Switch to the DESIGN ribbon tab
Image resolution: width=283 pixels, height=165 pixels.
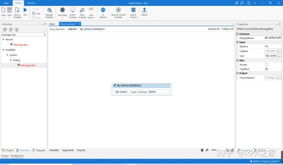18,3
